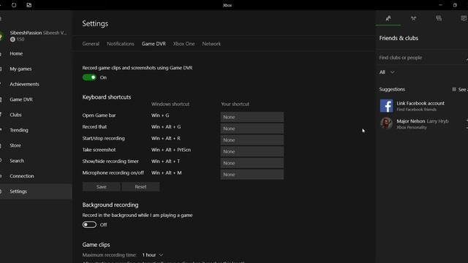Switch to the General settings tab

91,44
